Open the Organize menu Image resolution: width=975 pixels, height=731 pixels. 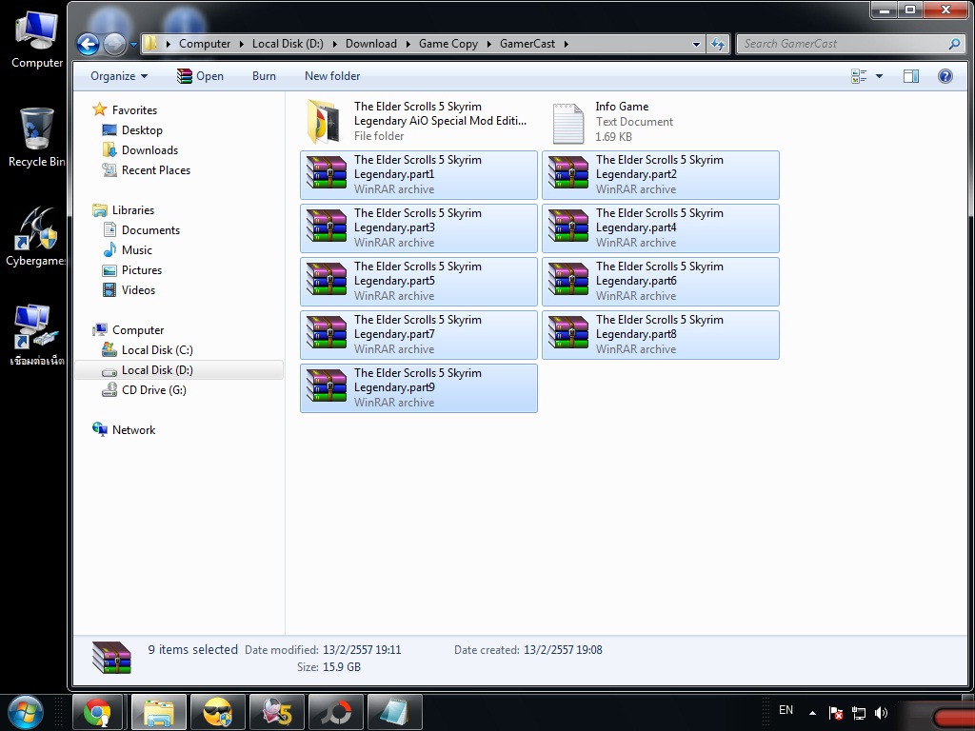[119, 76]
